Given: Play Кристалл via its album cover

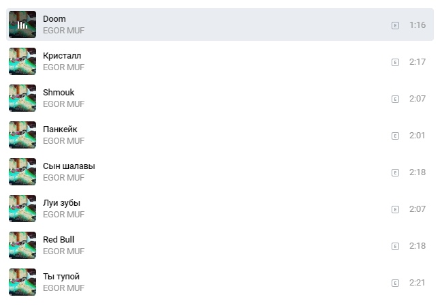Looking at the screenshot, I should (22, 61).
